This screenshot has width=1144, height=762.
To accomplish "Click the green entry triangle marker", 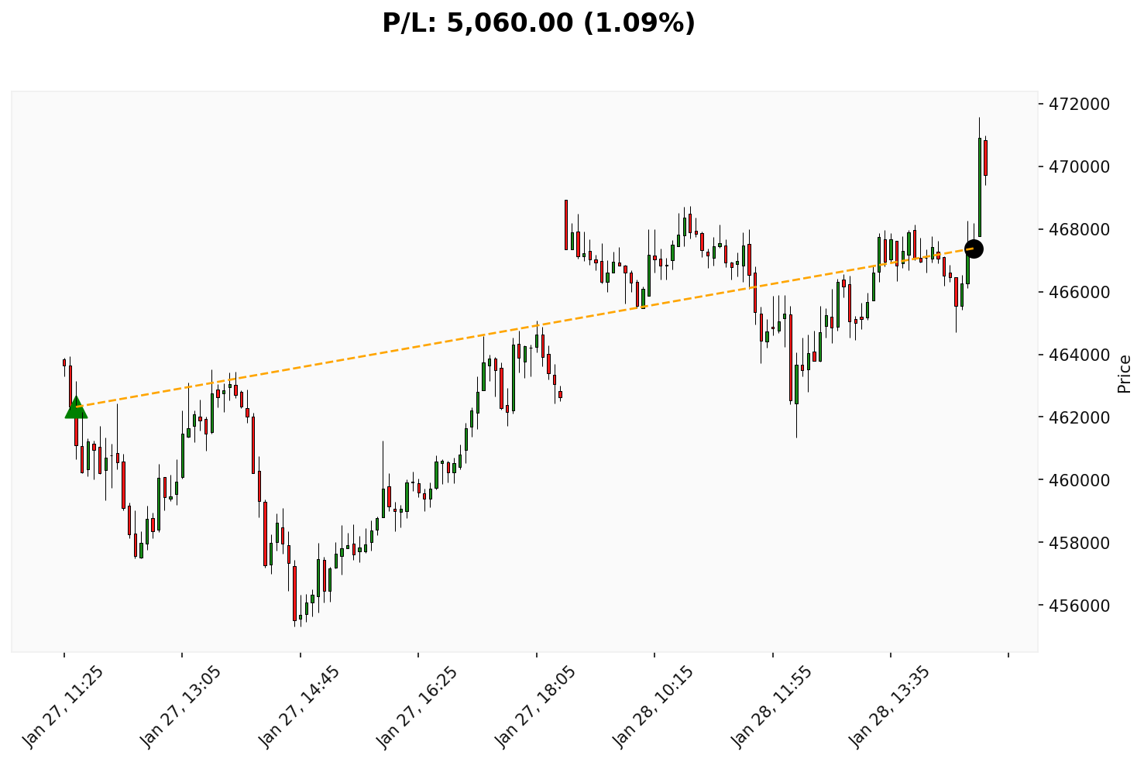I will (76, 407).
